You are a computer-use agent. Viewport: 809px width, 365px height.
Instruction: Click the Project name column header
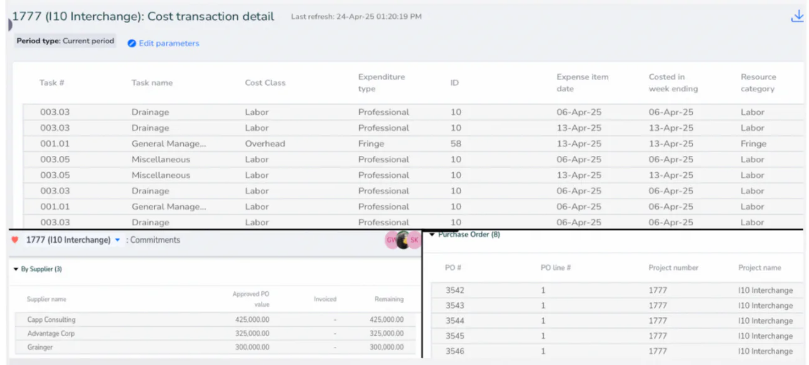[x=760, y=268]
